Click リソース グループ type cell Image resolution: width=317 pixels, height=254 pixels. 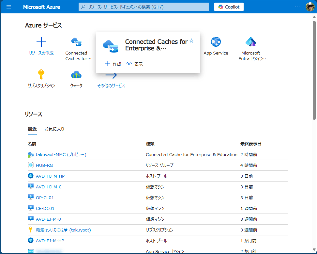point(159,165)
